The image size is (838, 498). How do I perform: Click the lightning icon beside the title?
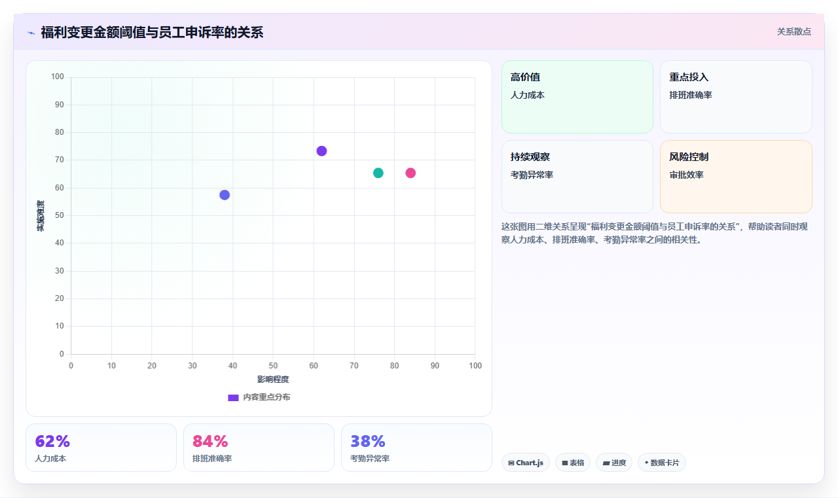[31, 32]
